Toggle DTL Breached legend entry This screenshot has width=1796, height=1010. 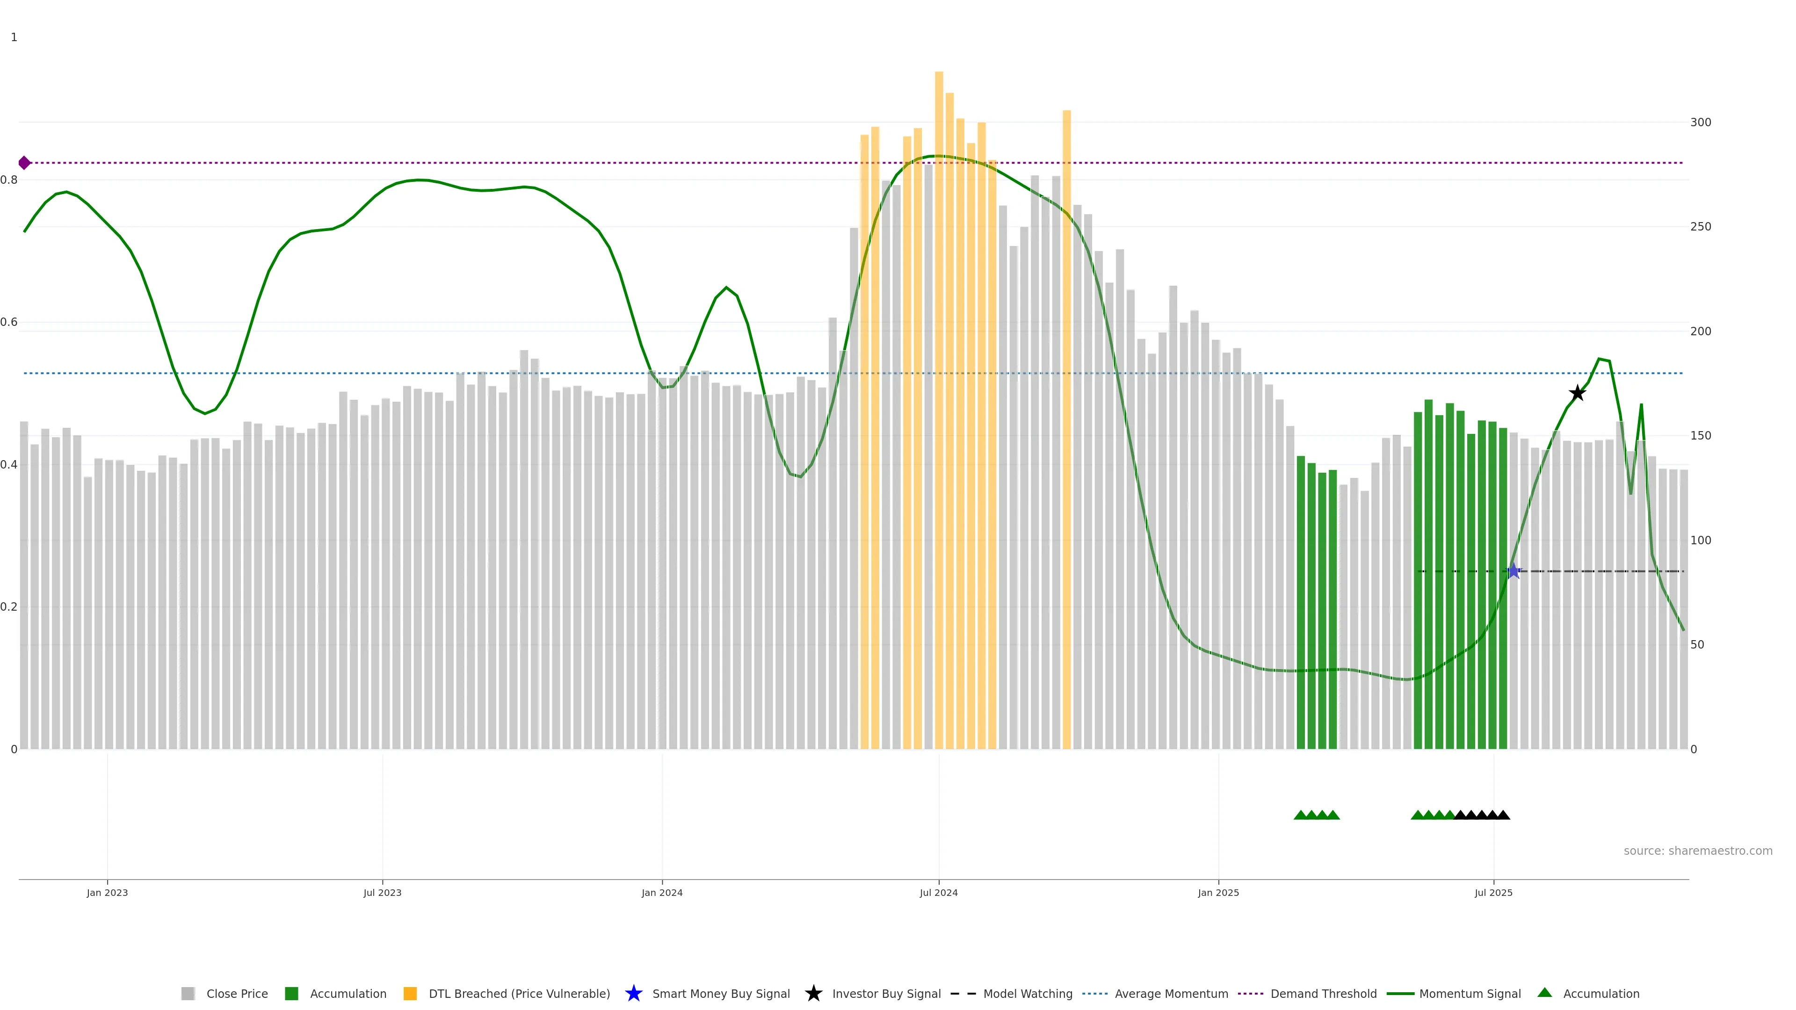pyautogui.click(x=519, y=993)
